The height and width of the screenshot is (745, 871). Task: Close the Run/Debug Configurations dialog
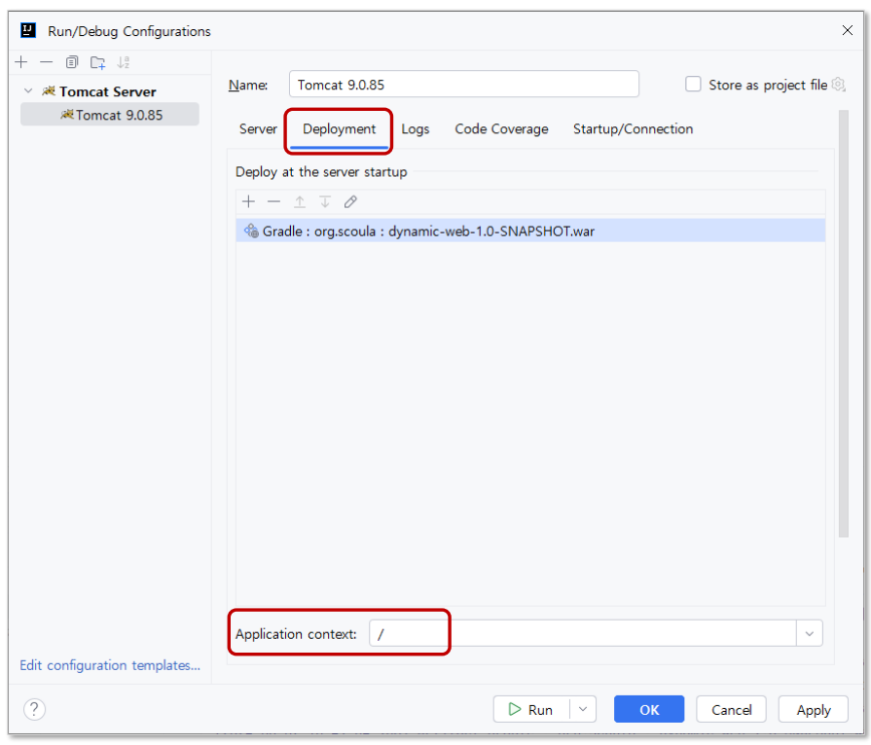coord(847,30)
